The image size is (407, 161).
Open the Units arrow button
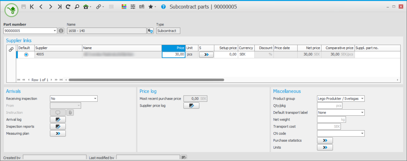[x=325, y=147]
